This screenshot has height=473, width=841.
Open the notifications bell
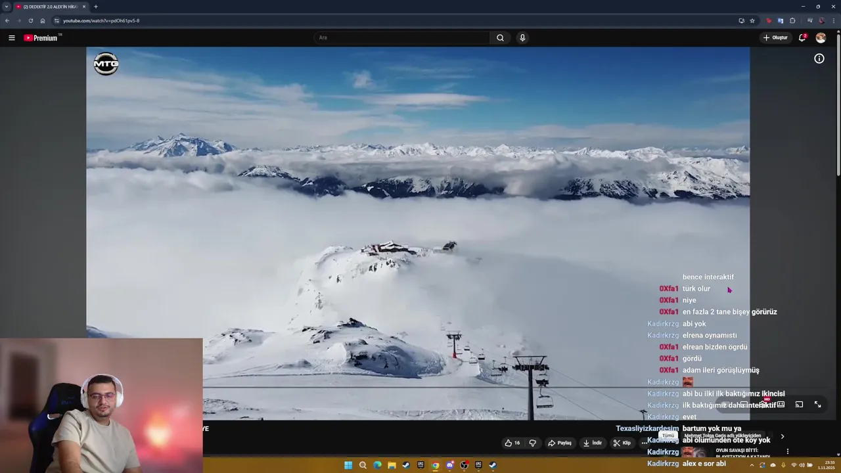[802, 37]
